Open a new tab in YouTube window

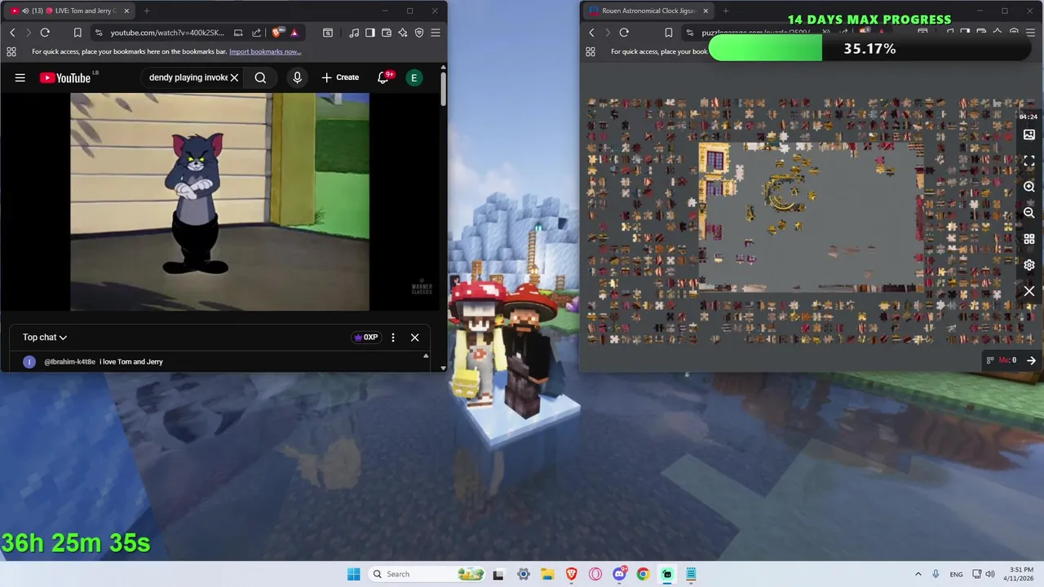(x=147, y=11)
